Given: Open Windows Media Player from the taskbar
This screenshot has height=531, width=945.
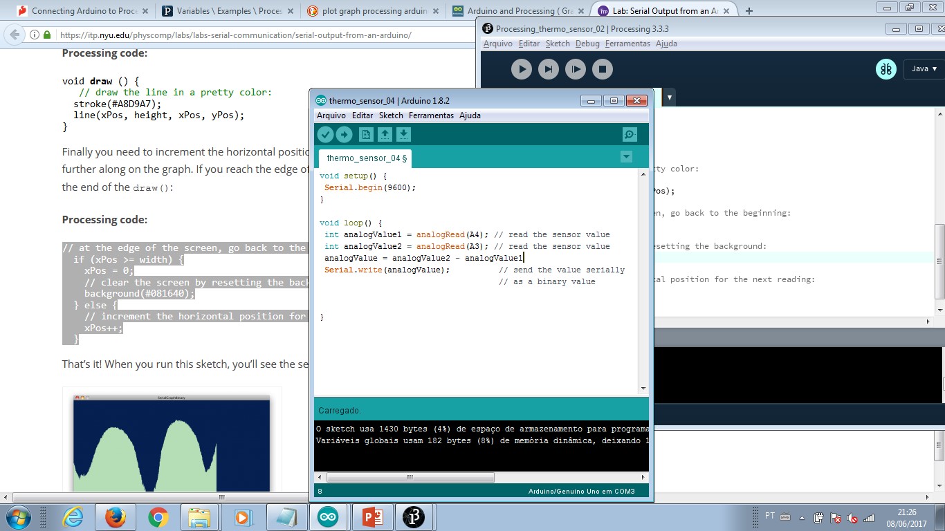Looking at the screenshot, I should (242, 517).
